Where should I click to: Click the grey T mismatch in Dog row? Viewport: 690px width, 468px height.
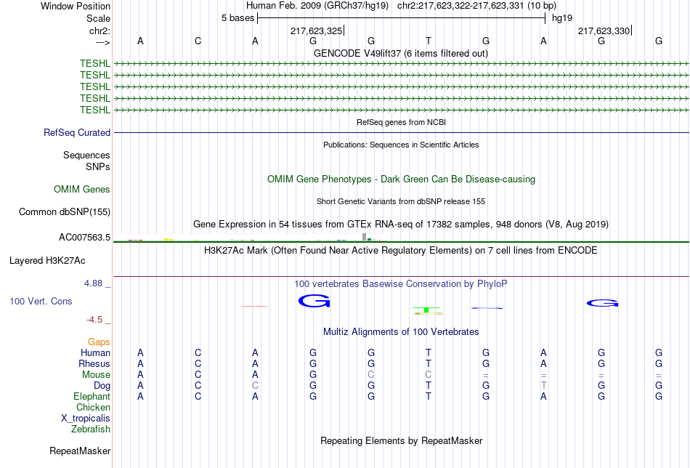pos(543,385)
